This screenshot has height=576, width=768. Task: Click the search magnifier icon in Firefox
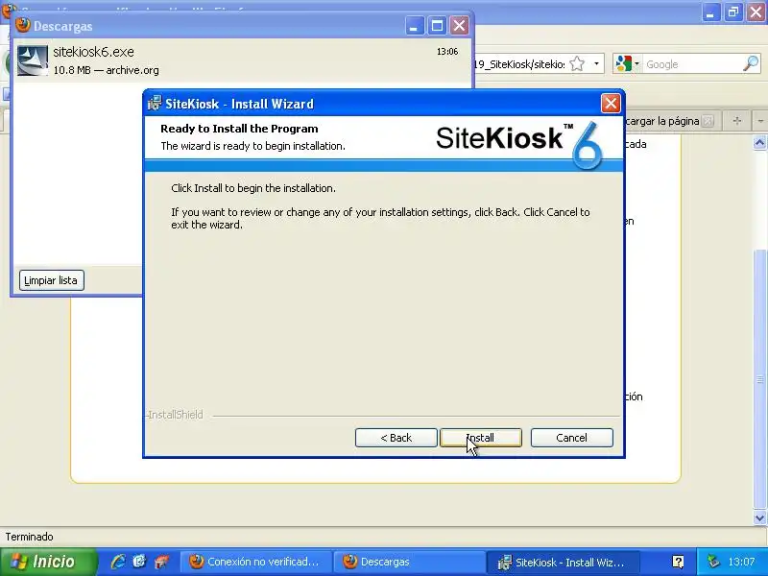(751, 63)
